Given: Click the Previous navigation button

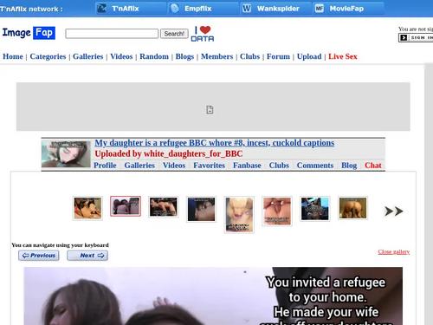Looking at the screenshot, I should 39,256.
